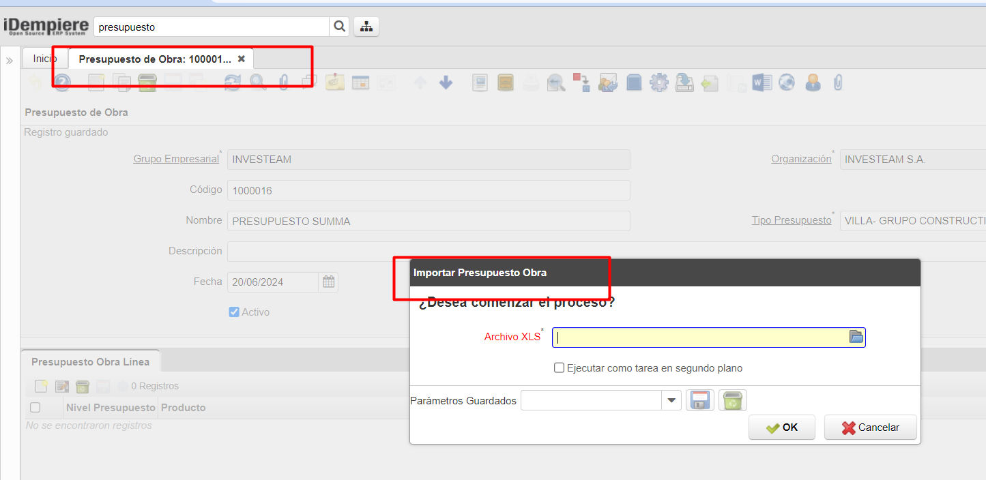Follow the Grupo Empresarial label link
Screen dimensions: 986x480
point(176,159)
